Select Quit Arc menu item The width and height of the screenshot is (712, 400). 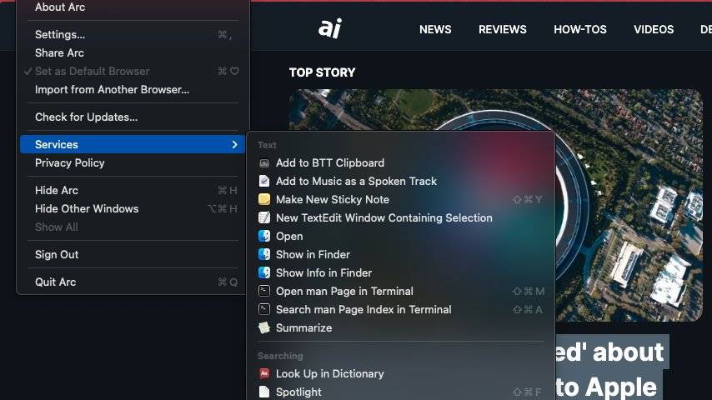[x=55, y=282]
